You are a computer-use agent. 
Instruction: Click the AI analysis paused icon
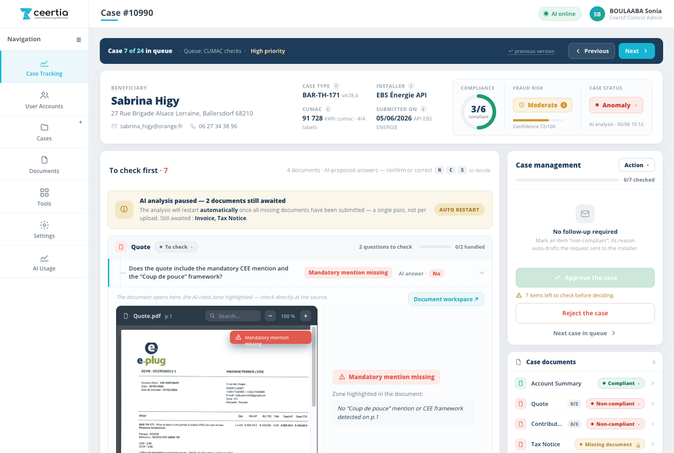point(124,209)
